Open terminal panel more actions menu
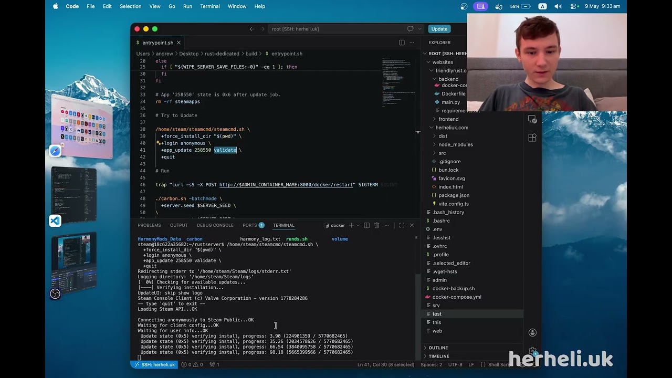 (x=386, y=225)
